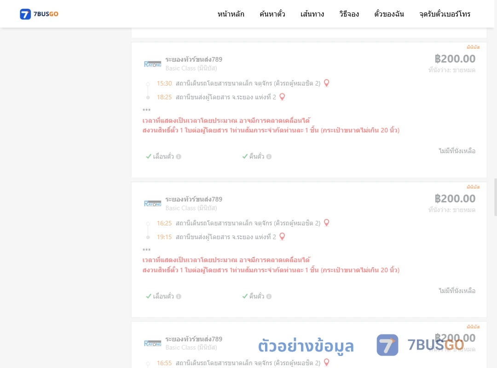Click map pin beside 18:25 arrival station
497x368 pixels.
pyautogui.click(x=282, y=97)
